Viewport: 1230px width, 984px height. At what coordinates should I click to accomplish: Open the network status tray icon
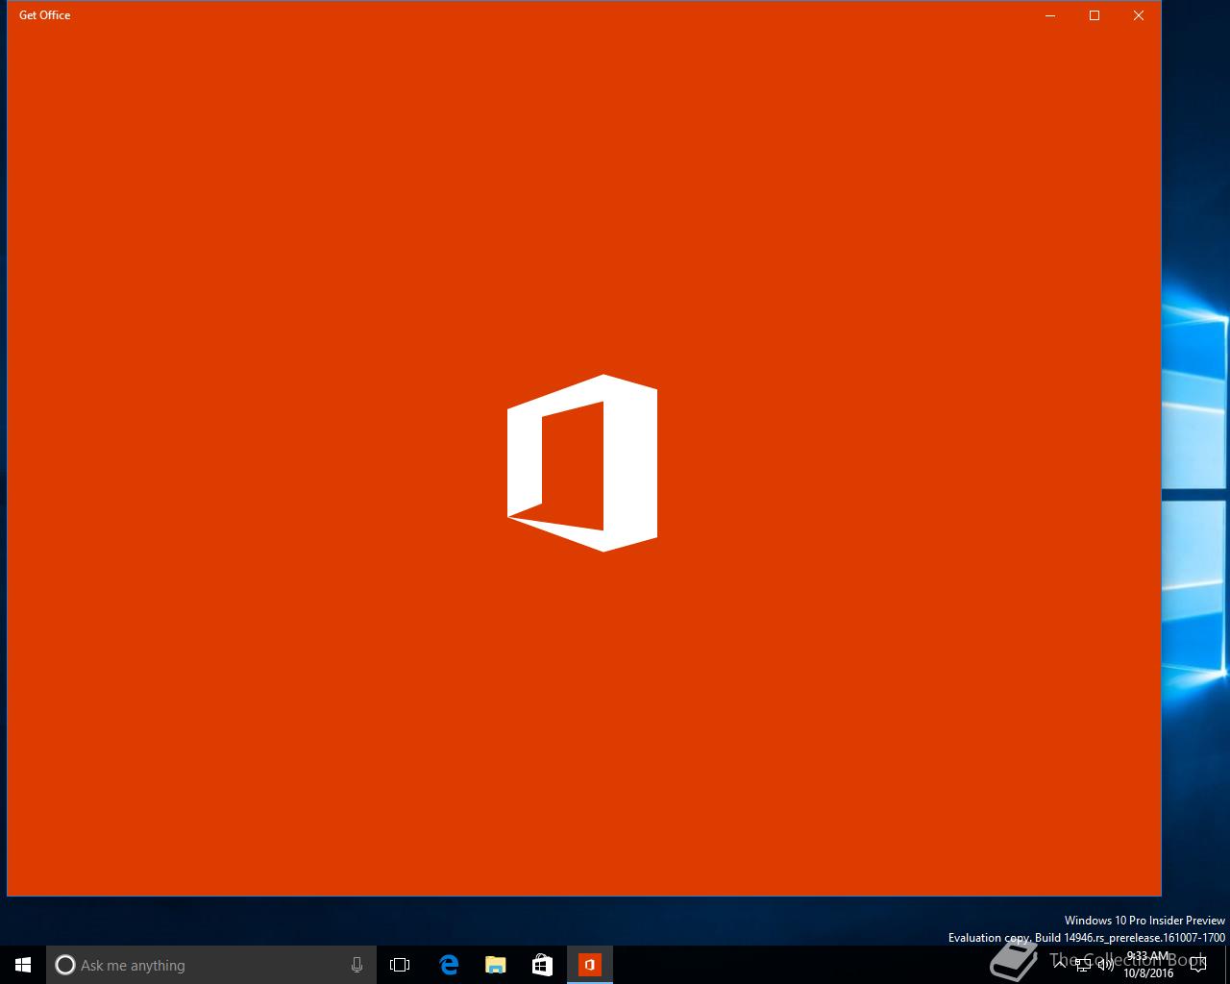(1083, 965)
